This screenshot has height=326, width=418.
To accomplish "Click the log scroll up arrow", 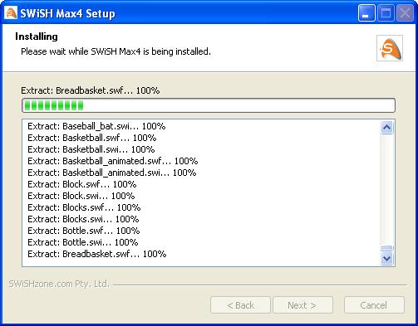I will pos(386,128).
